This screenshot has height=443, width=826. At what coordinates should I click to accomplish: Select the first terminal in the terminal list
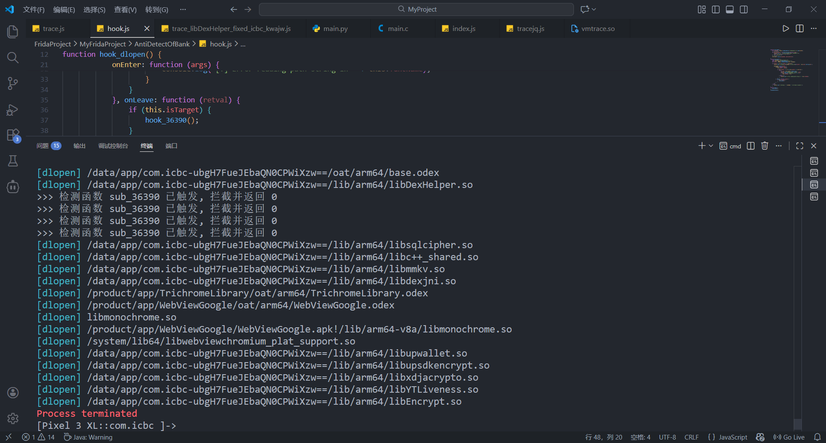click(814, 161)
